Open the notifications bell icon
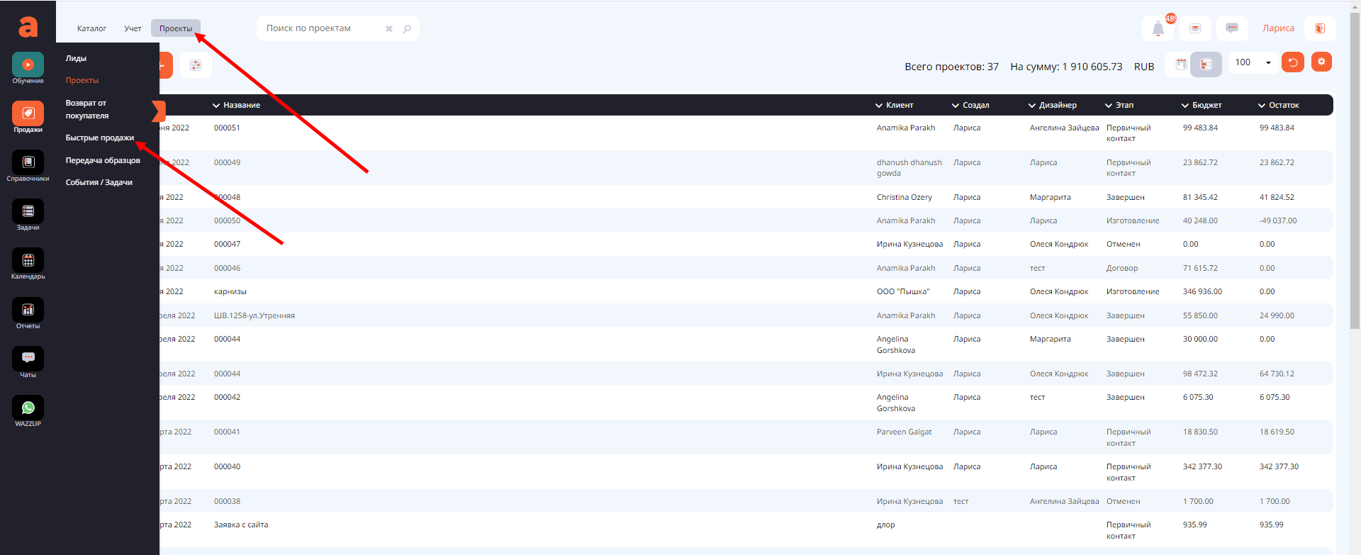This screenshot has width=1361, height=555. [x=1158, y=28]
